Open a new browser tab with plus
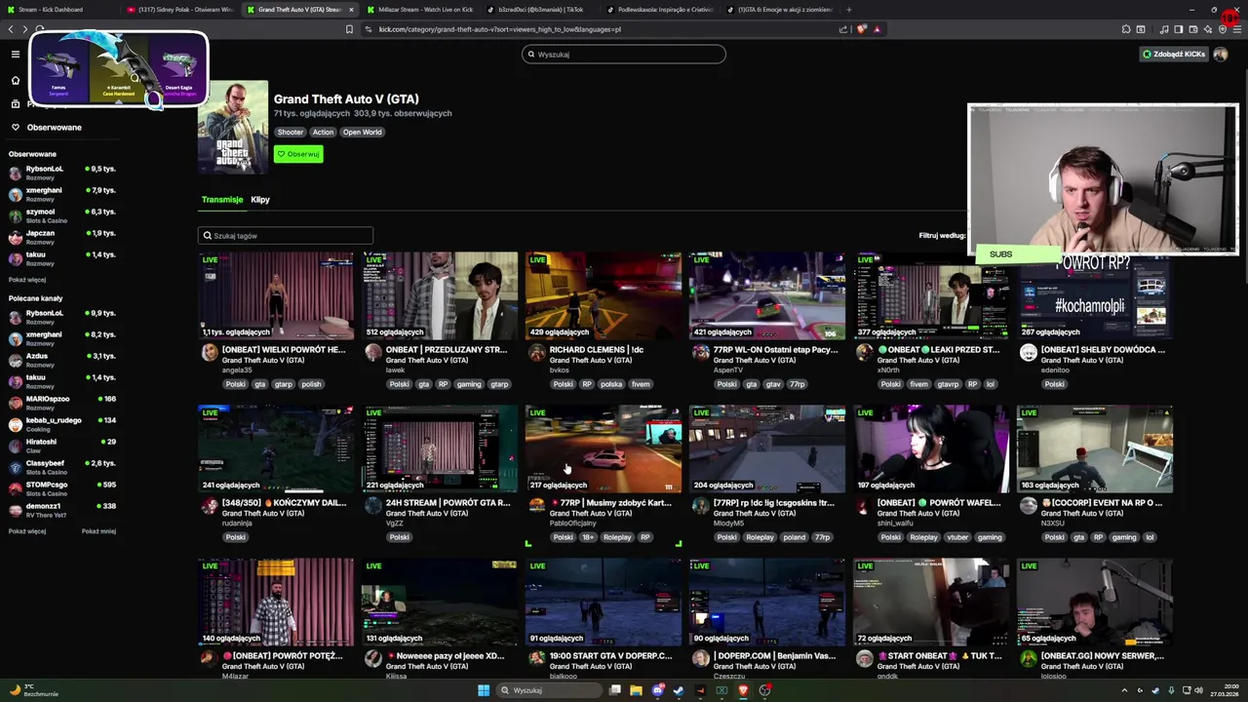1248x702 pixels. (x=848, y=10)
